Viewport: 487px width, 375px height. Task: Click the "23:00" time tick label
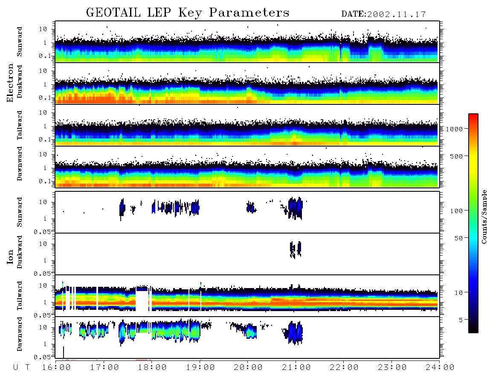click(x=393, y=368)
